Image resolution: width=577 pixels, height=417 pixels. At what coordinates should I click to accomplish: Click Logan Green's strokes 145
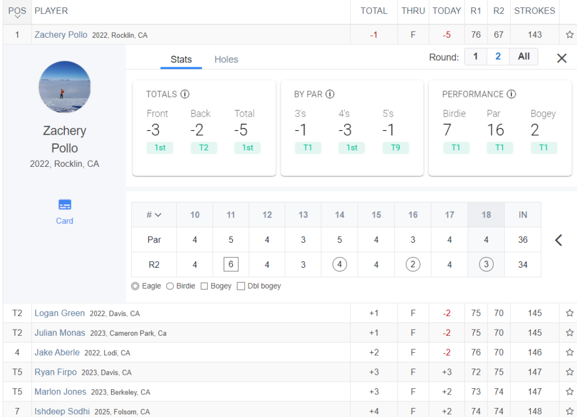[x=534, y=313]
